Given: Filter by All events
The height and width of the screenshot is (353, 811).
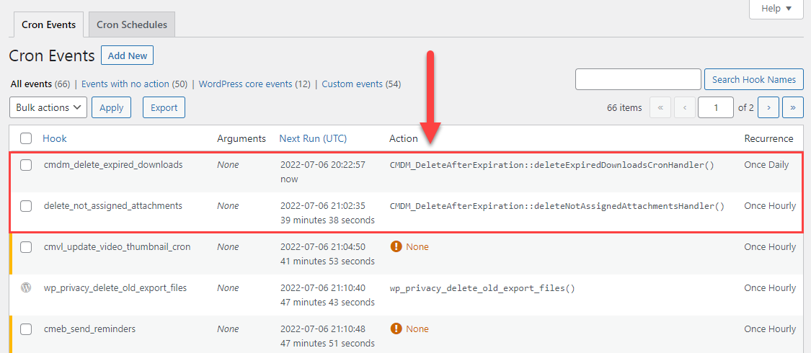Looking at the screenshot, I should tap(31, 84).
